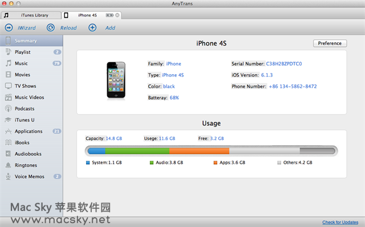Open Music Videos in the sidebar
Screen dimensions: 365x227
point(31,98)
